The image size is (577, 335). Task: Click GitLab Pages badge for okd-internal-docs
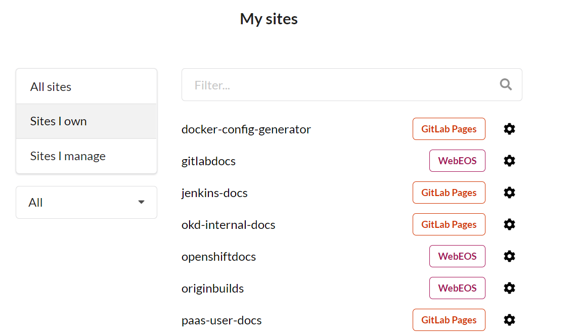[449, 224]
